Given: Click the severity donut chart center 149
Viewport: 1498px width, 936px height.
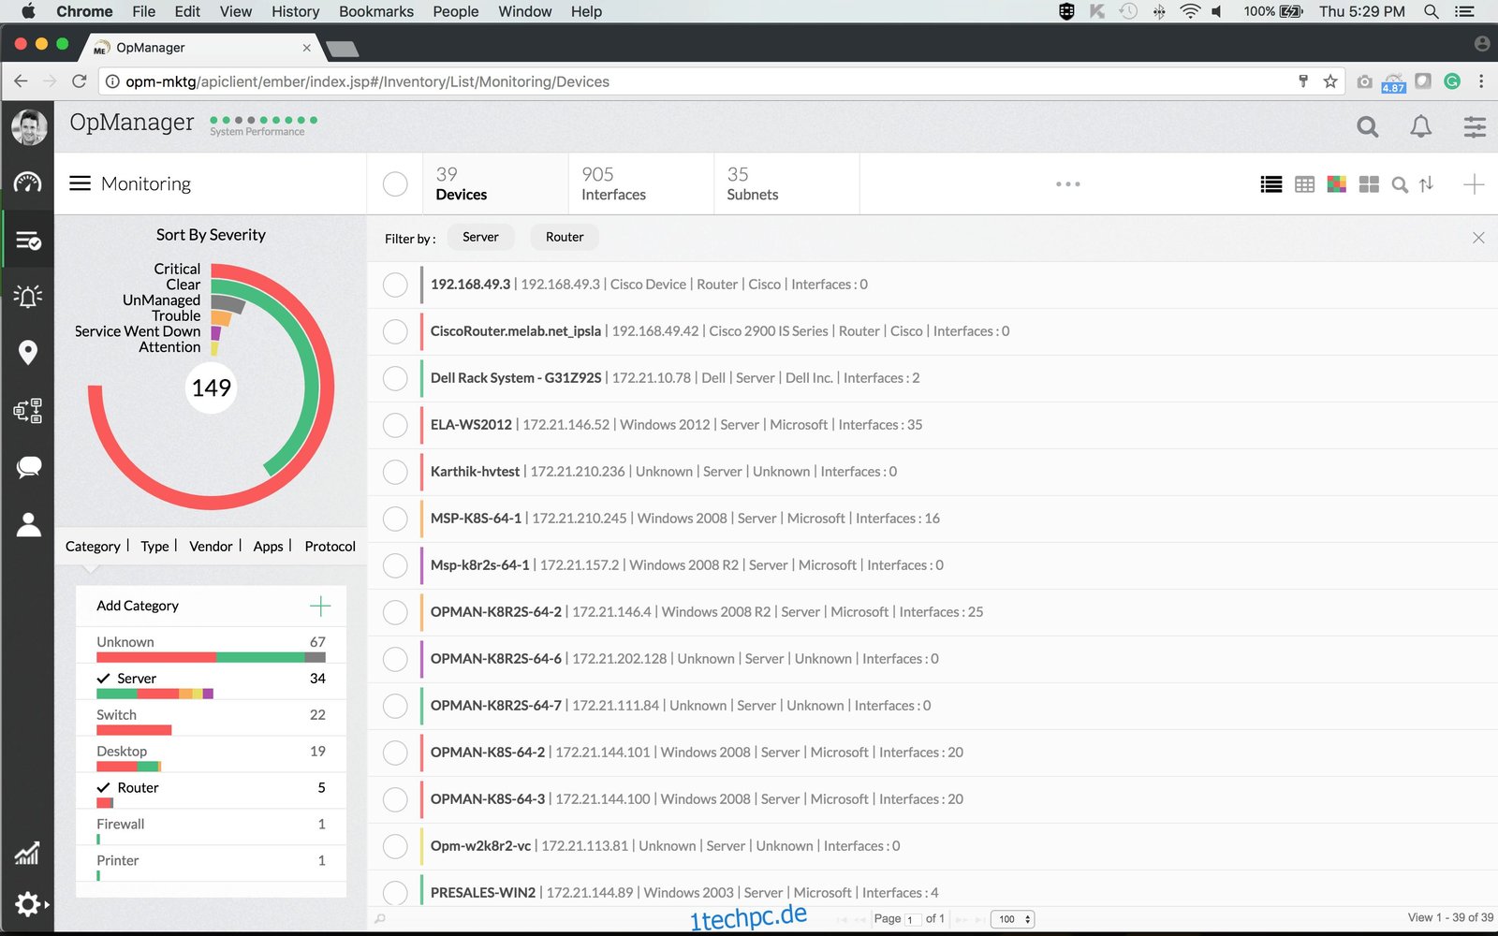Looking at the screenshot, I should (212, 388).
